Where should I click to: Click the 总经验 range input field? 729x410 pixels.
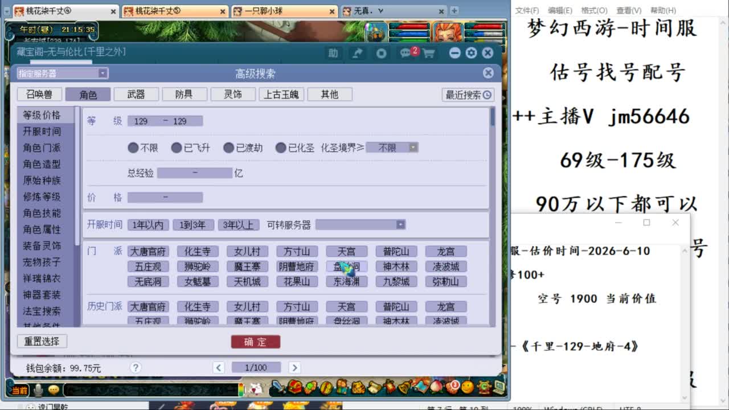click(x=195, y=173)
